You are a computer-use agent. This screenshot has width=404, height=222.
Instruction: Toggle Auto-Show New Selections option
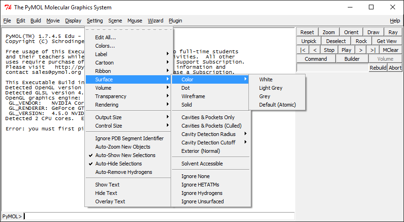[128, 155]
